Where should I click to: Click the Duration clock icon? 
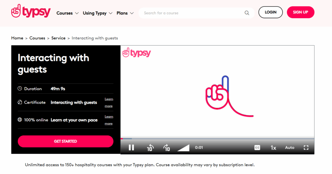(x=20, y=88)
